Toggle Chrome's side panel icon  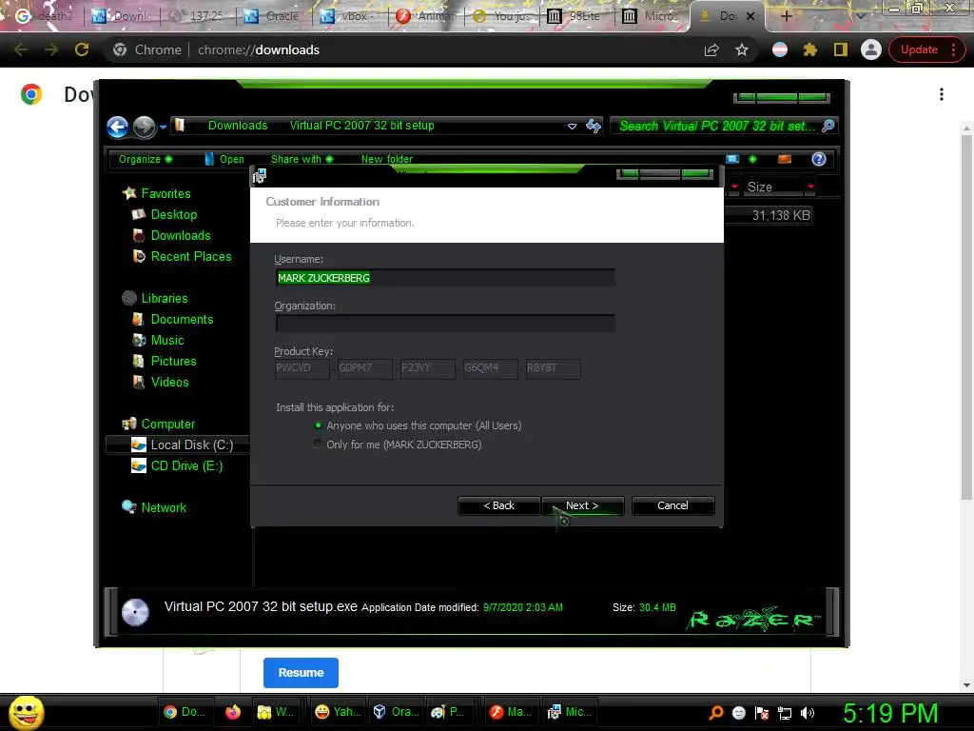(841, 49)
